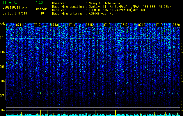Click the 1.1 frequency axis label
183x116 pixels.
tap(3, 38)
